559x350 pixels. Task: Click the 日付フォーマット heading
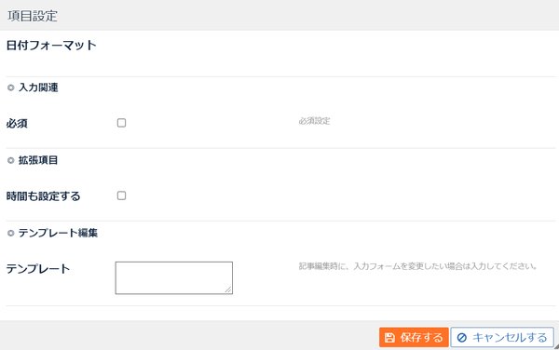click(51, 46)
